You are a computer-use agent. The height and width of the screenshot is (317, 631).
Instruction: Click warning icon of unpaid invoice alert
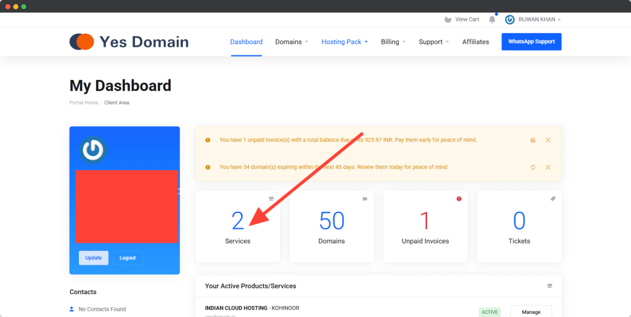tap(208, 140)
